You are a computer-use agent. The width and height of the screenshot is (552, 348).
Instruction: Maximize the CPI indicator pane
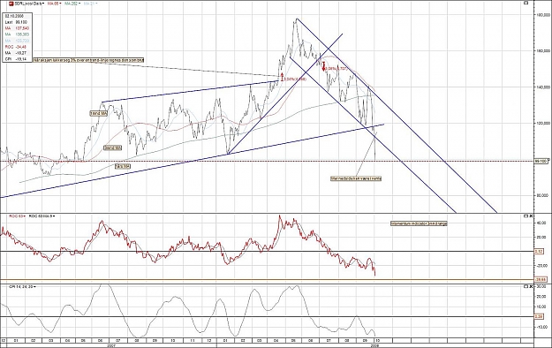pyautogui.click(x=526, y=287)
